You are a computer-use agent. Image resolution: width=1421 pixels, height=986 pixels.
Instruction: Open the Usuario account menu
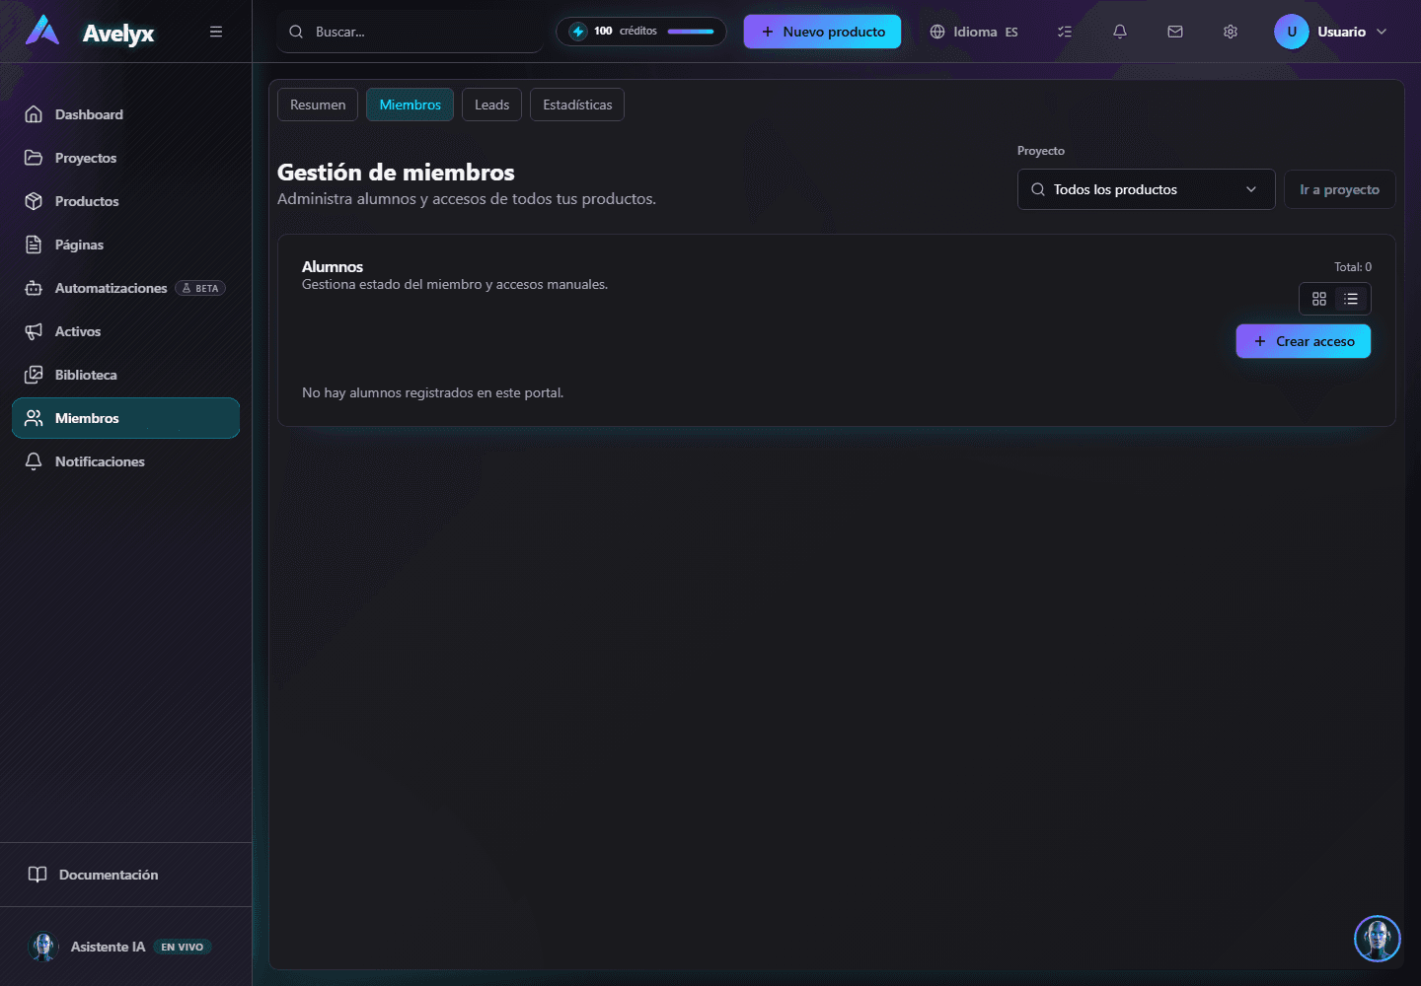[x=1331, y=32]
